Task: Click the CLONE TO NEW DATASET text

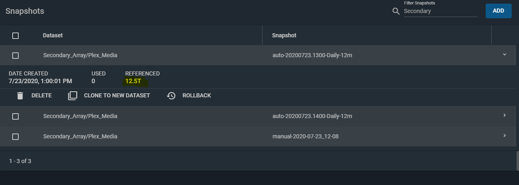Action: (117, 96)
